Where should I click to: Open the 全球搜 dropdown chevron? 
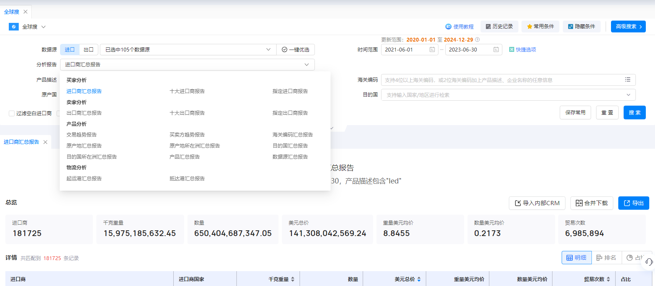click(x=43, y=27)
